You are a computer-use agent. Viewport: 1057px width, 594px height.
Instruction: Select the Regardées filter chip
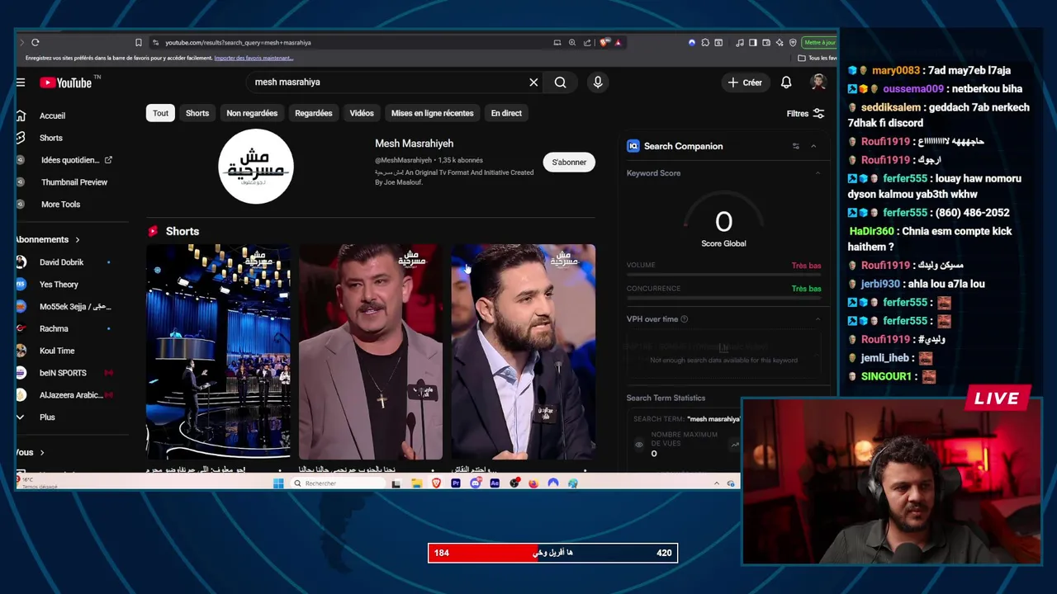click(314, 113)
